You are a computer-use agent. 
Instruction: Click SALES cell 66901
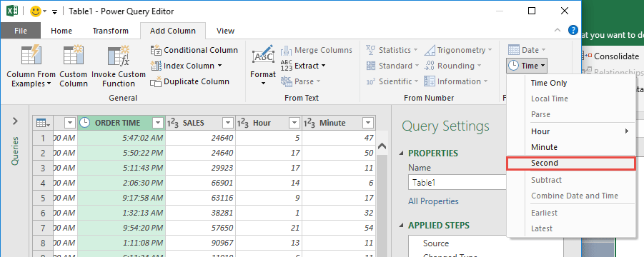click(x=200, y=183)
